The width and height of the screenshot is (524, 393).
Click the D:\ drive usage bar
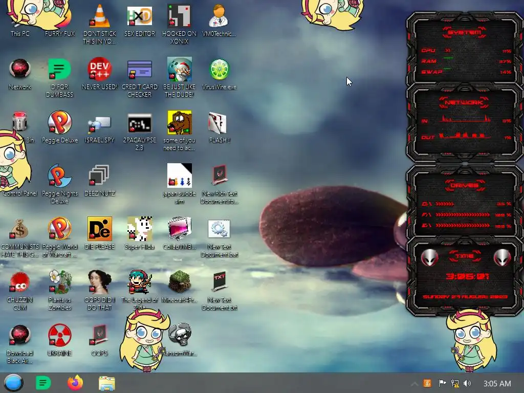tap(445, 204)
